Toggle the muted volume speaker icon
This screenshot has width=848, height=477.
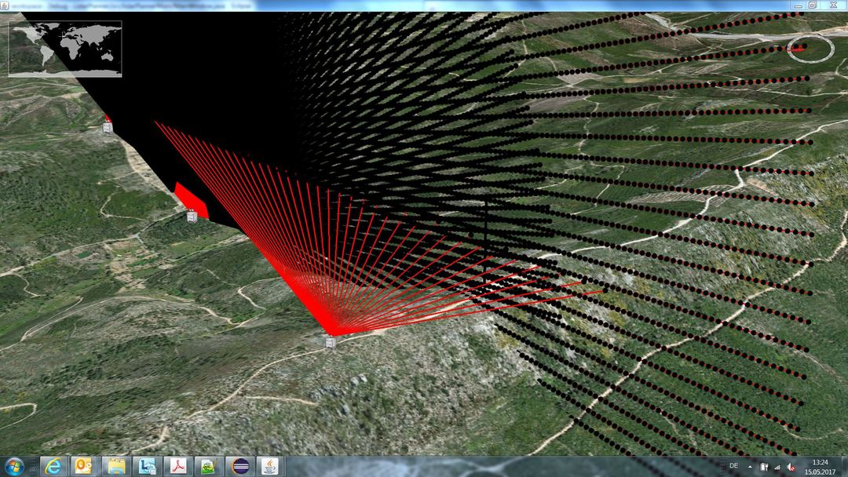[x=791, y=466]
